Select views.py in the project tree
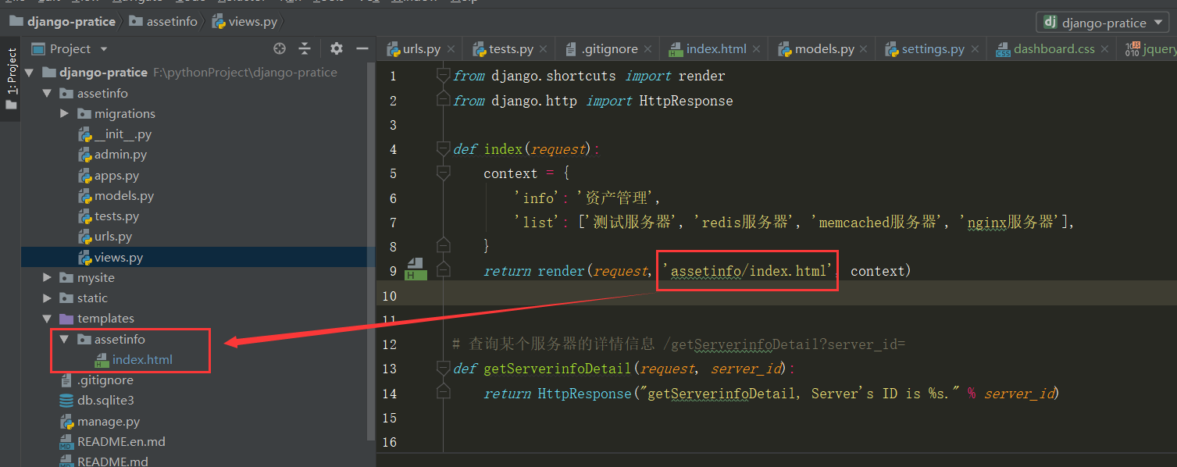The height and width of the screenshot is (467, 1177). tap(119, 258)
